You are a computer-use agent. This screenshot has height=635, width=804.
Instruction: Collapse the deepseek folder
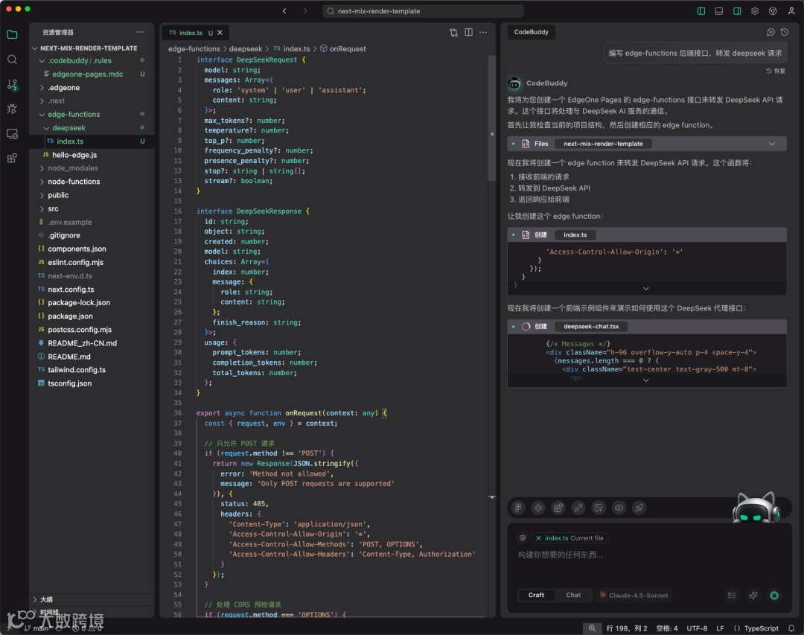click(x=92, y=128)
